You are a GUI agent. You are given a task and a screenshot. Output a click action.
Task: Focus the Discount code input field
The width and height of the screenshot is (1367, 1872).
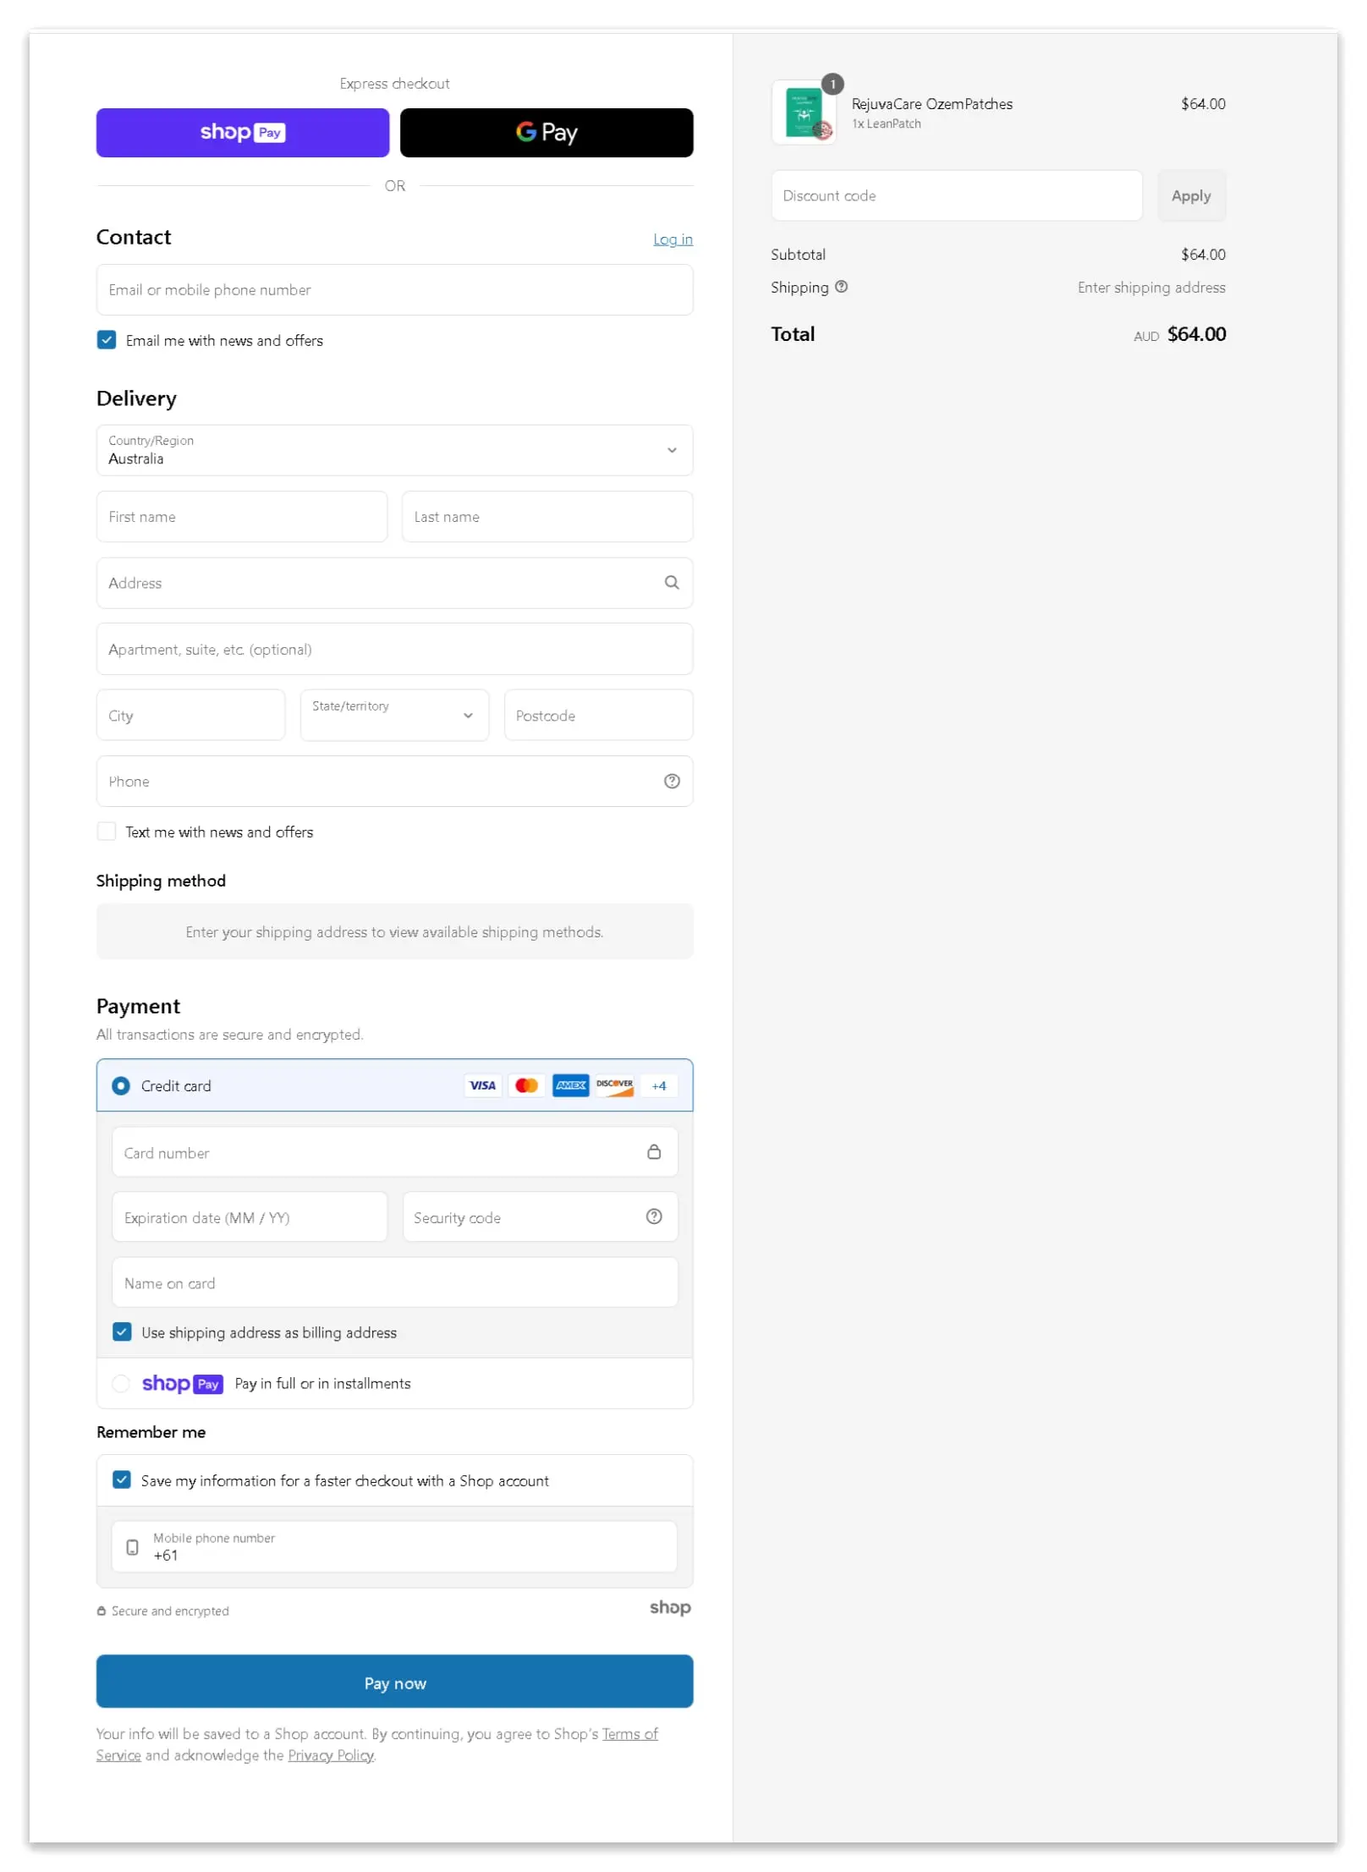[956, 195]
